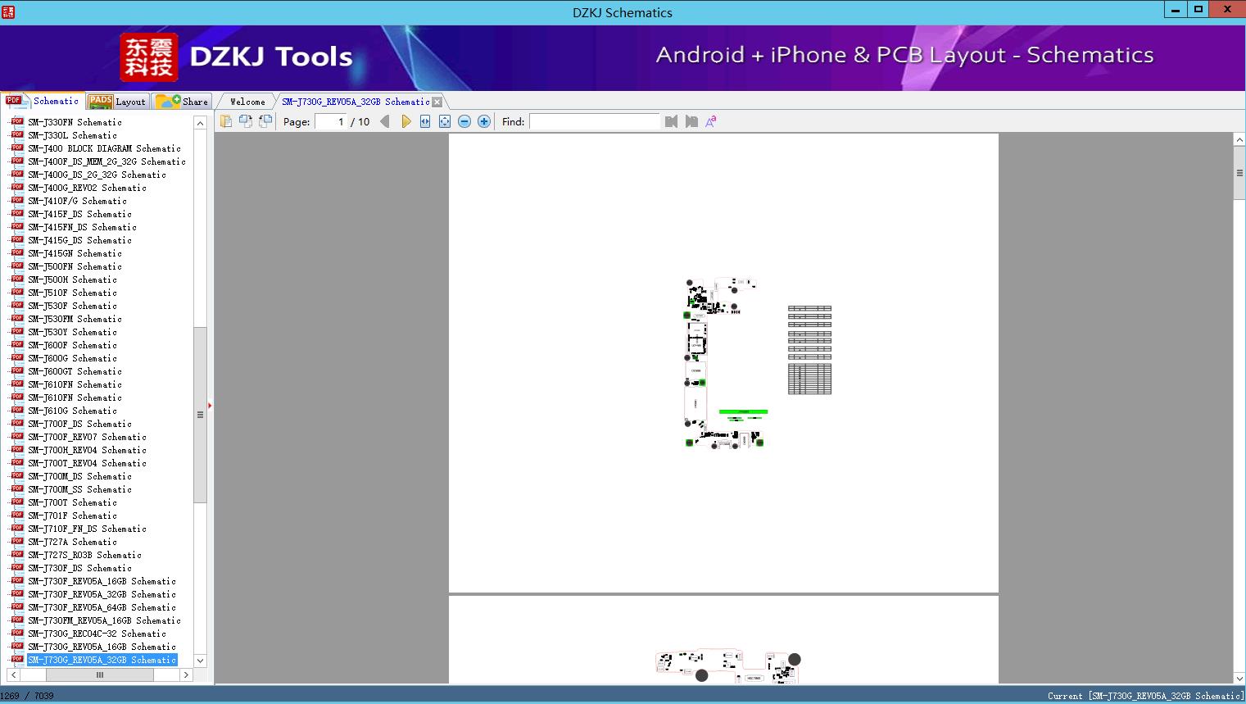The width and height of the screenshot is (1246, 704).
Task: Click the document viewer up scroll arrow
Action: tap(1239, 140)
